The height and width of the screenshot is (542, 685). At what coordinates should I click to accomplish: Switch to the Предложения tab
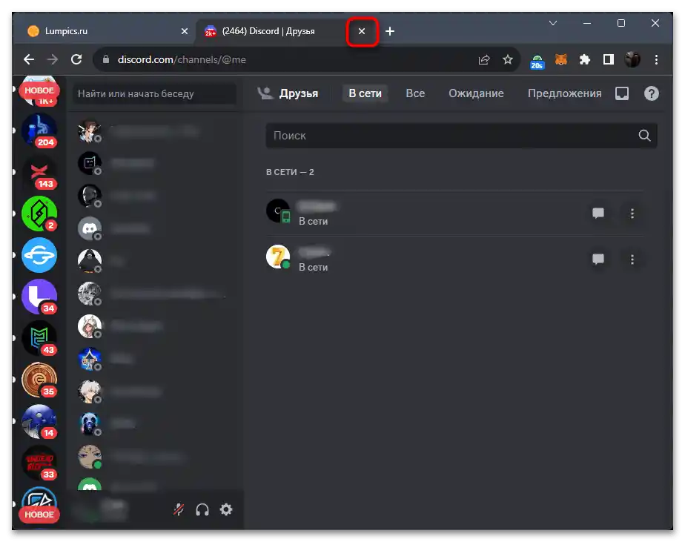[x=564, y=93]
